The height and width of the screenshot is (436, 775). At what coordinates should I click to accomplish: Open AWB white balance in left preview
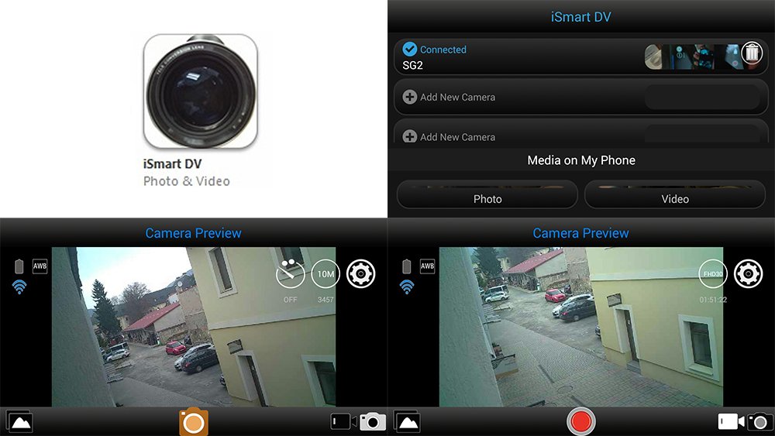(x=40, y=266)
